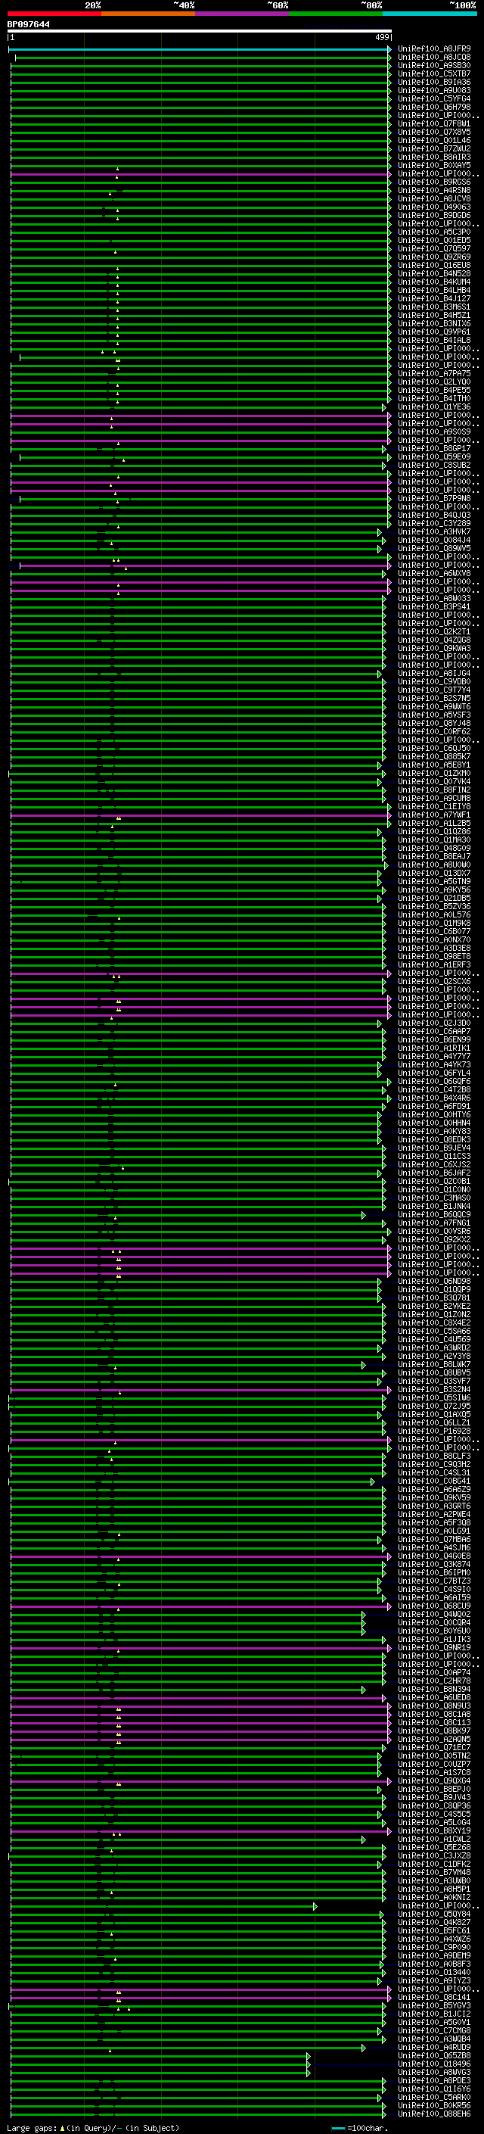Click the query ID BP097644
This screenshot has height=2134, width=484.
[28, 25]
